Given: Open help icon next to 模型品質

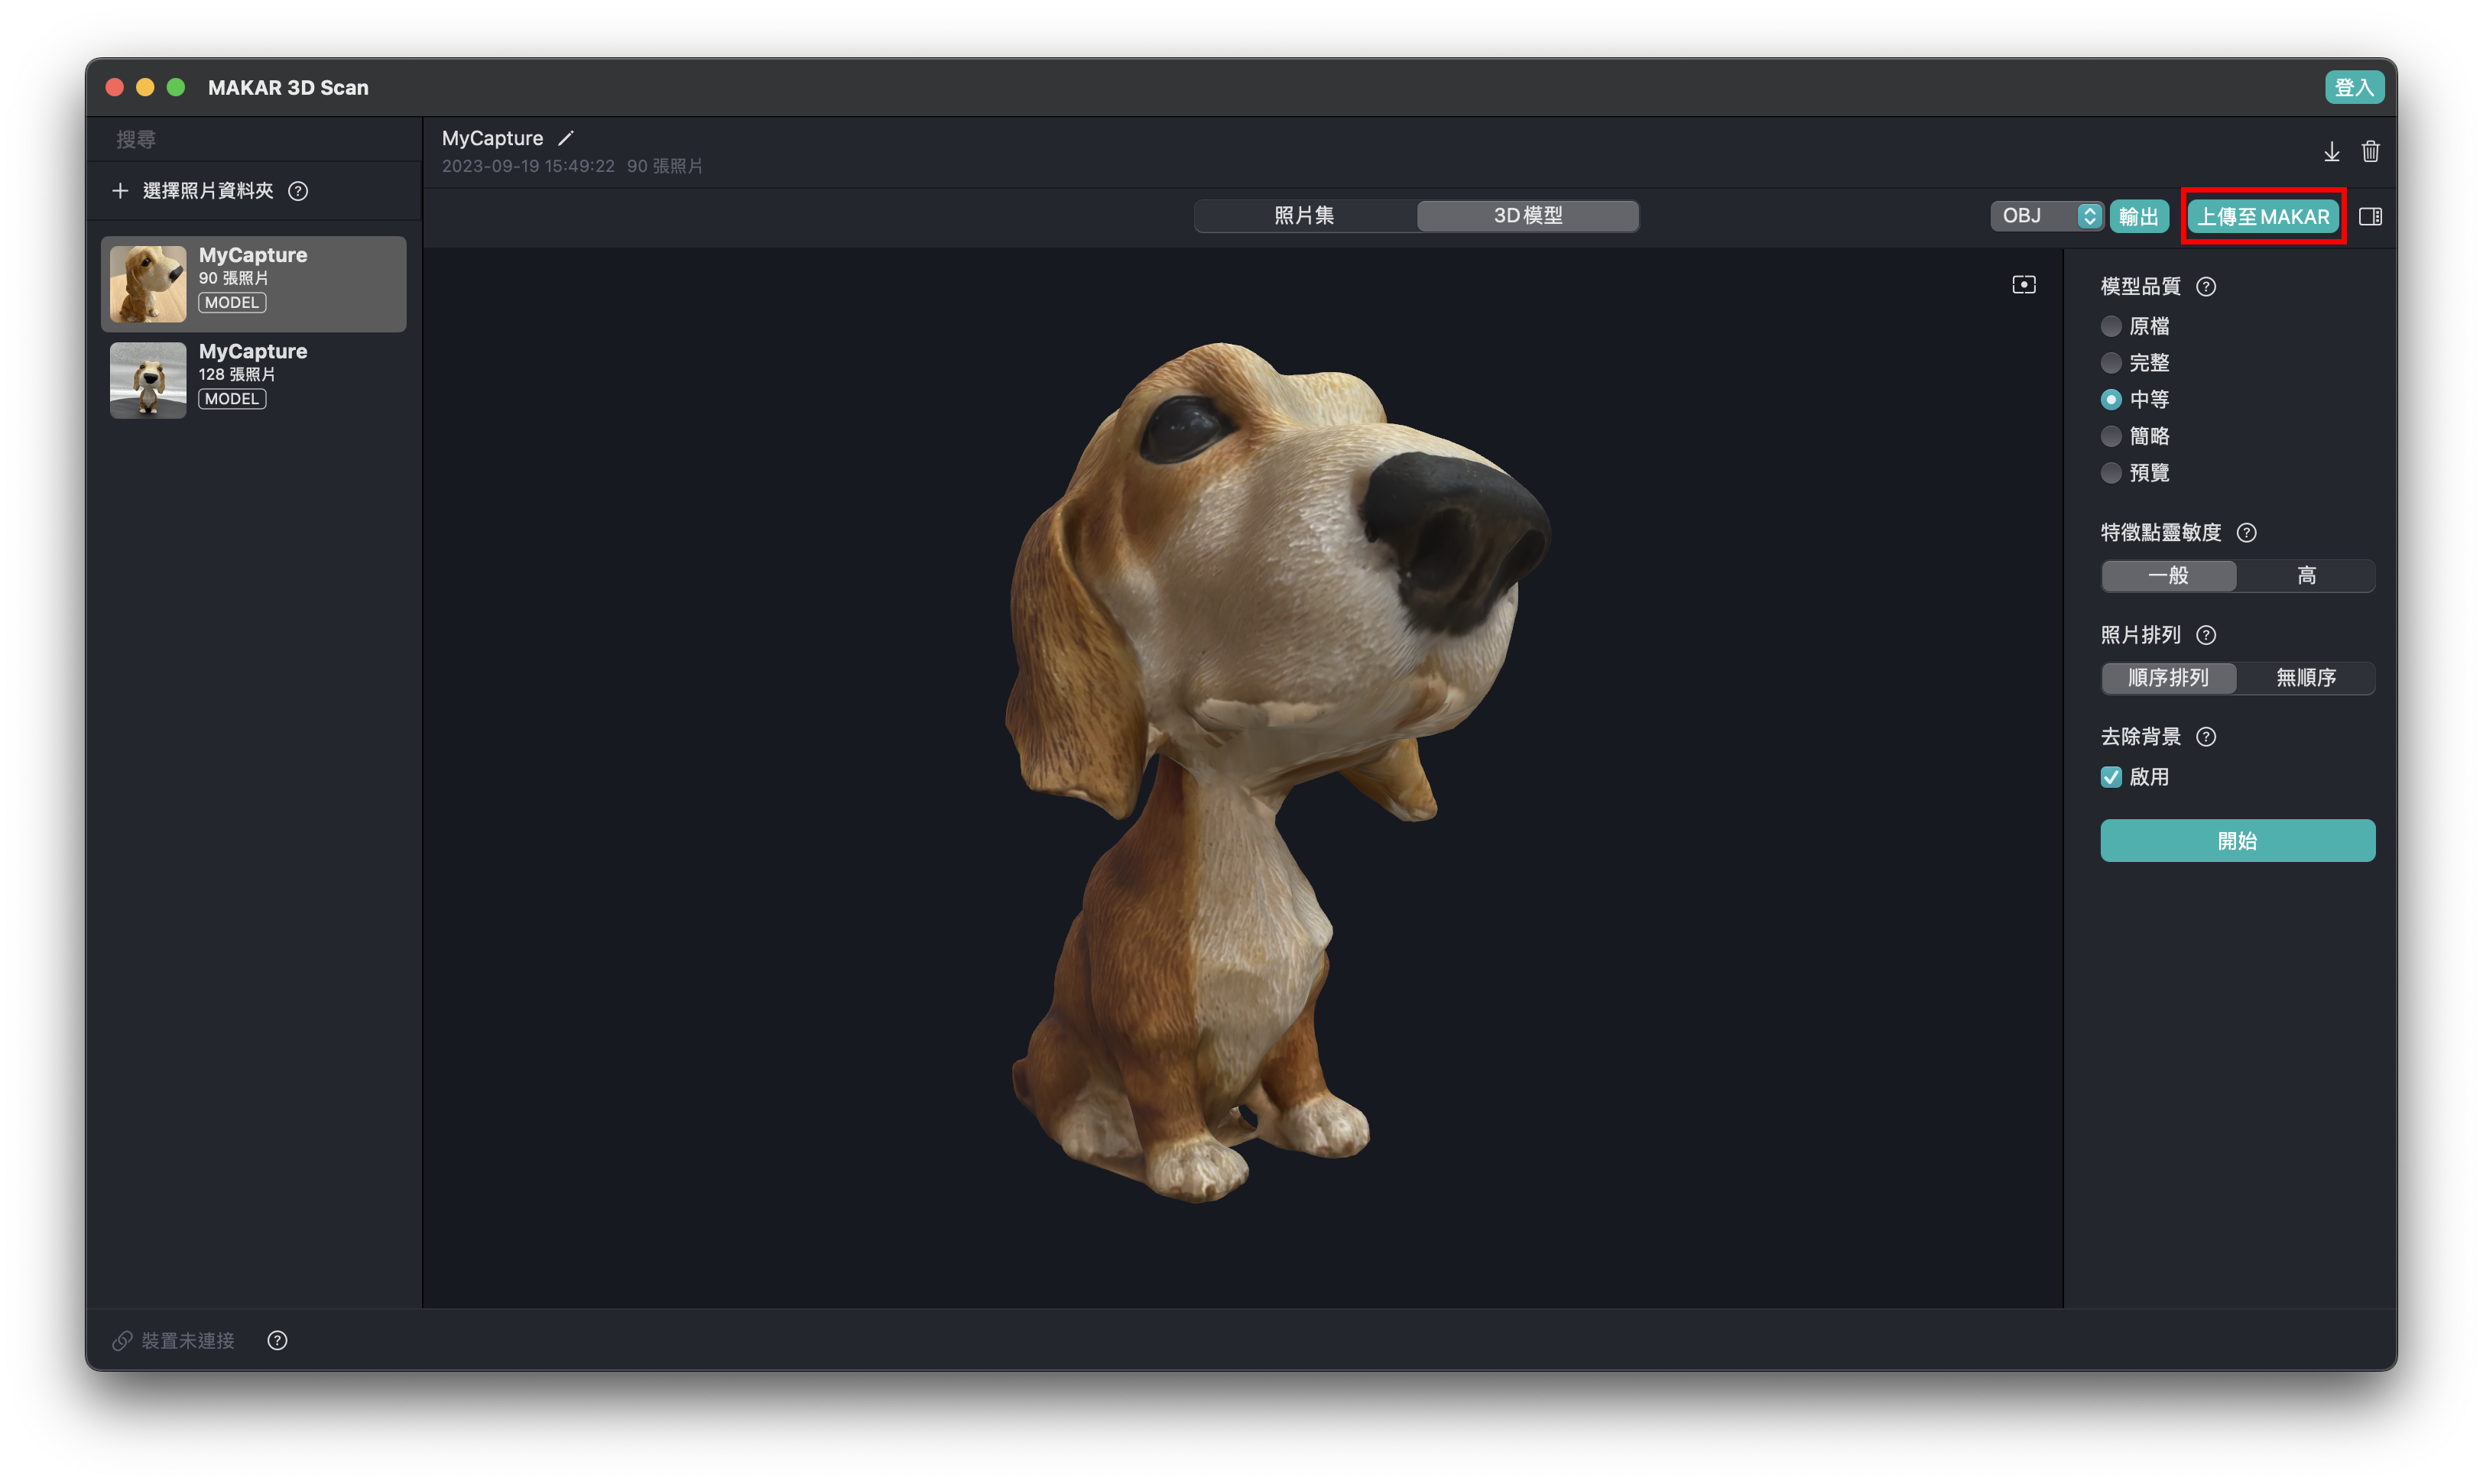Looking at the screenshot, I should 2205,287.
